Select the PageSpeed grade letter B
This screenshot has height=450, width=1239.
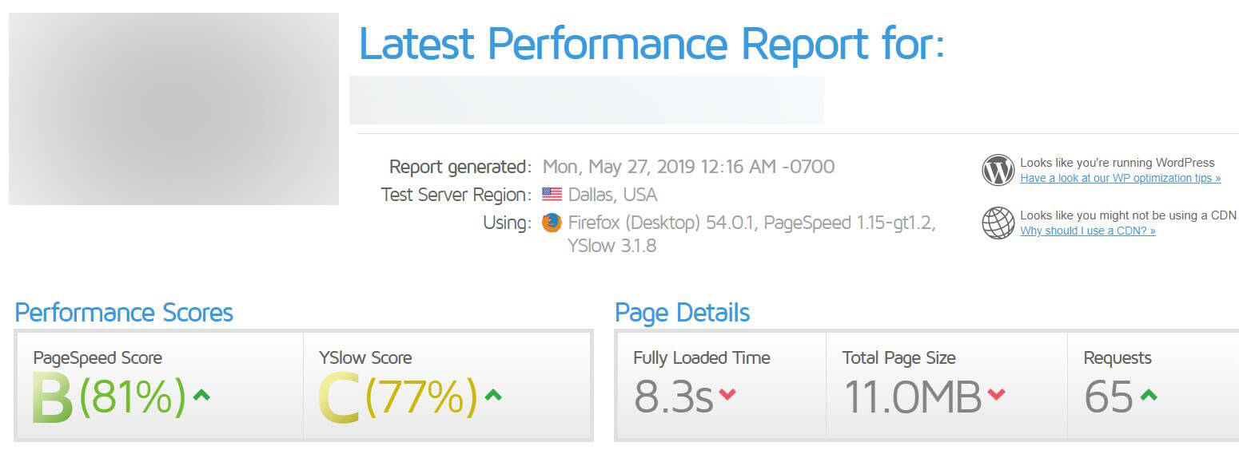tap(53, 398)
